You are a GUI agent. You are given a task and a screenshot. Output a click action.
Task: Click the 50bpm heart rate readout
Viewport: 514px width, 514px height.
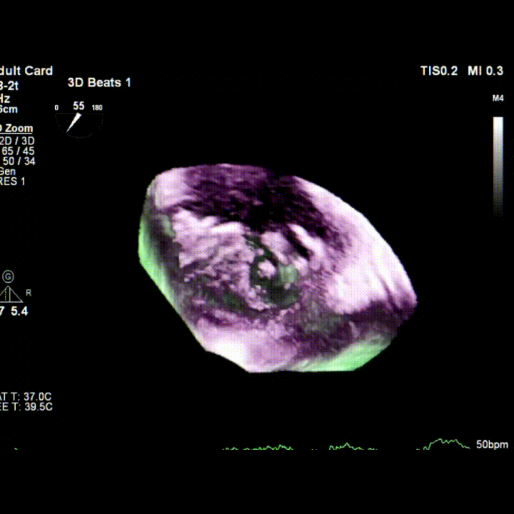point(492,445)
